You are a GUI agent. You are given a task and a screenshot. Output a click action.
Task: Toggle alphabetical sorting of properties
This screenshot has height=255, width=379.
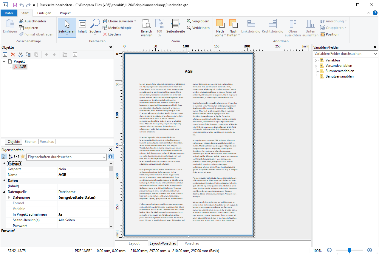(x=10, y=157)
